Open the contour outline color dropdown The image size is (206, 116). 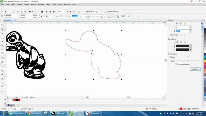(x=190, y=46)
